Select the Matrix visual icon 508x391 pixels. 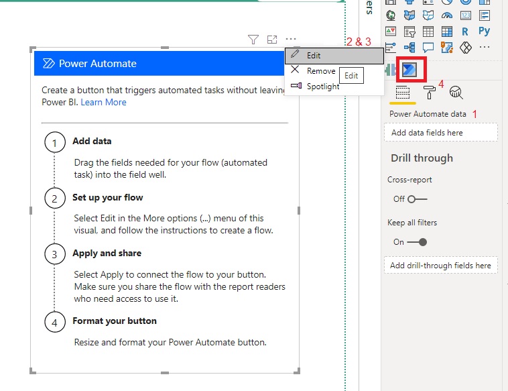(447, 32)
